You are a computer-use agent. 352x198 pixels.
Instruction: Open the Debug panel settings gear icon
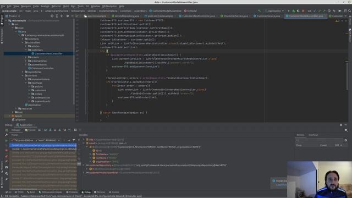[341, 125]
